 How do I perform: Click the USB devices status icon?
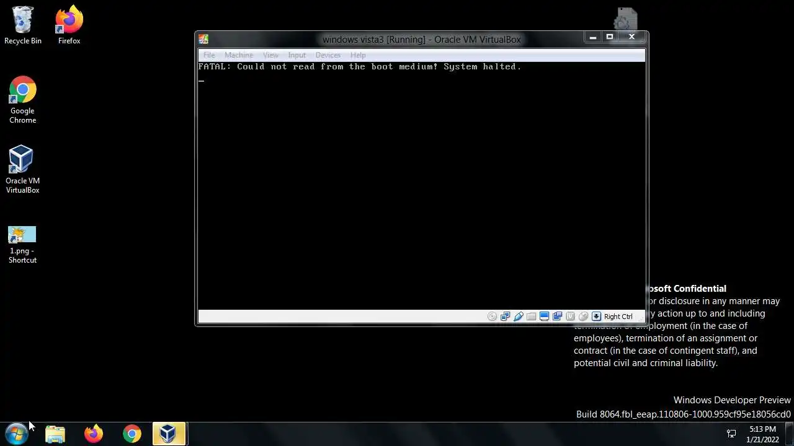coord(519,317)
